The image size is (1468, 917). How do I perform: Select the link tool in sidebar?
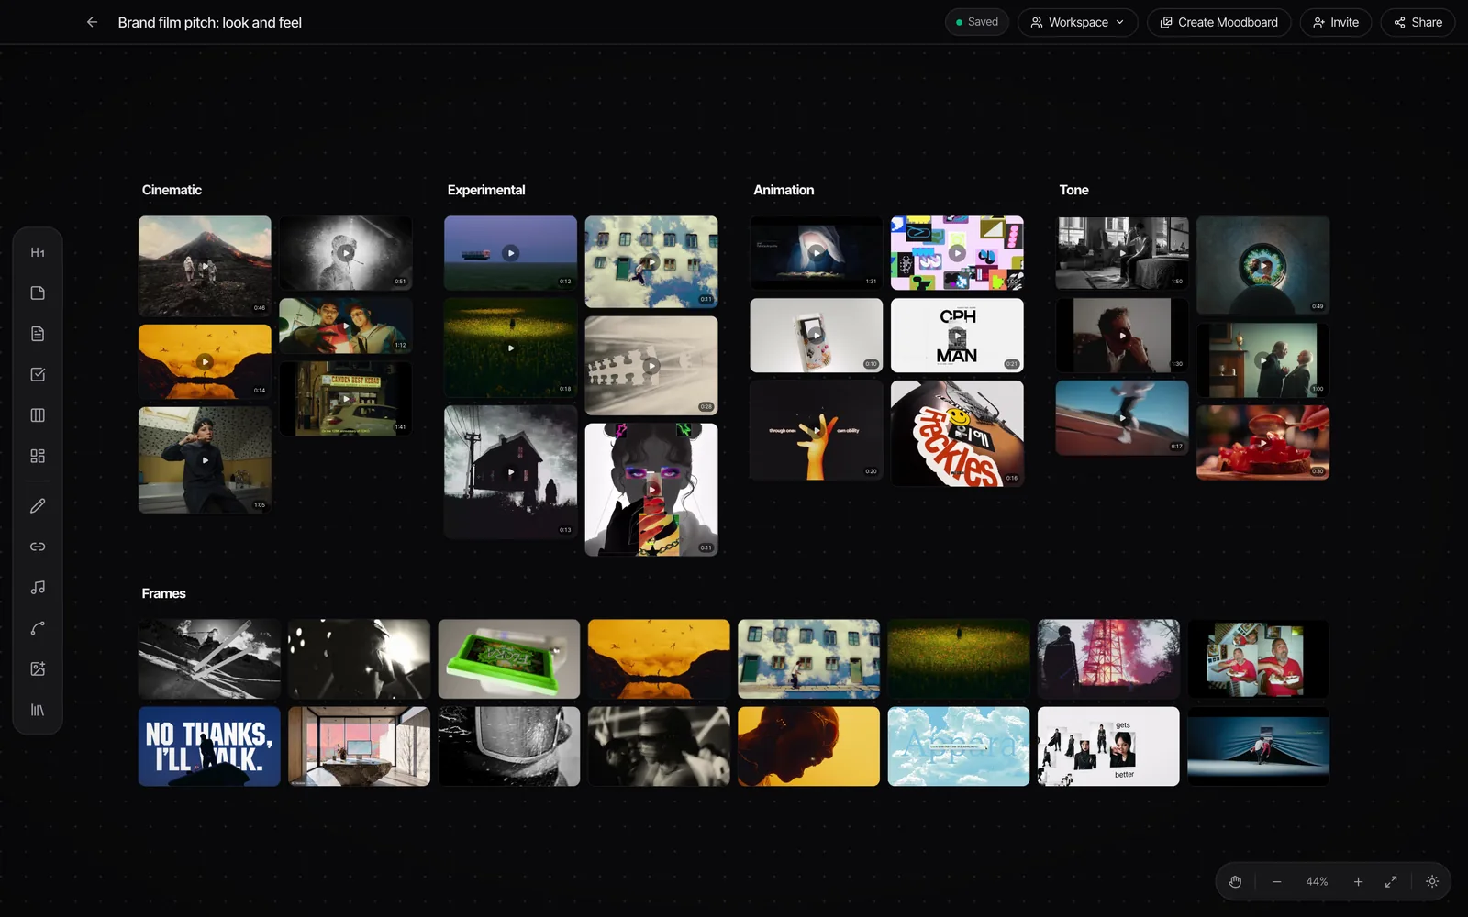coord(38,547)
